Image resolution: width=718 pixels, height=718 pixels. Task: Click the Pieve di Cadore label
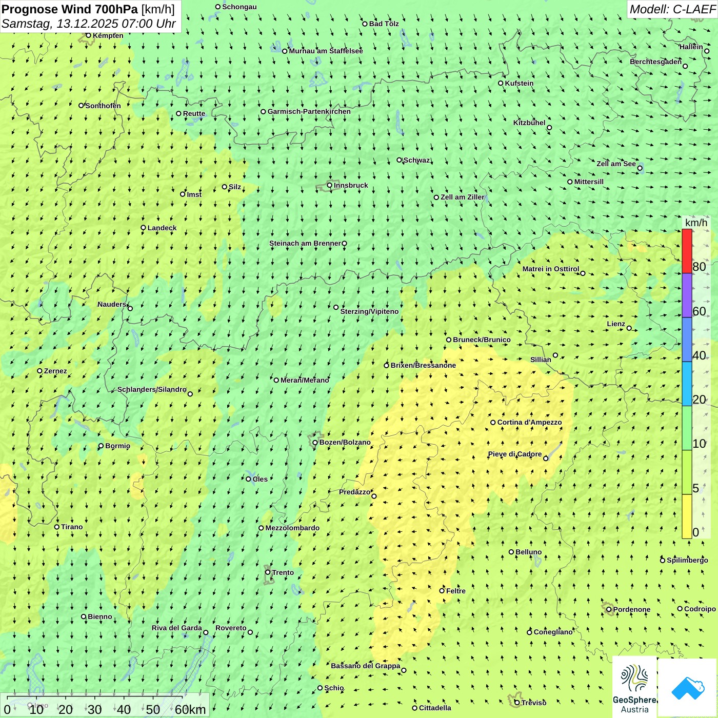514,454
